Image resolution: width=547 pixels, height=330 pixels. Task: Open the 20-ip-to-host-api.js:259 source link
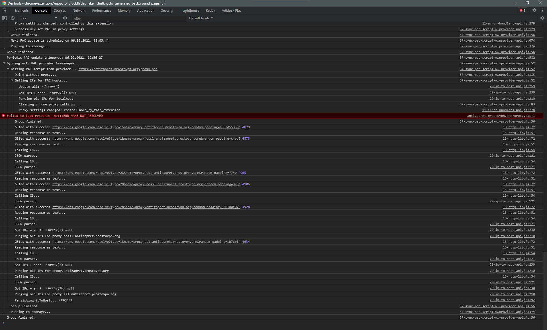tap(512, 86)
